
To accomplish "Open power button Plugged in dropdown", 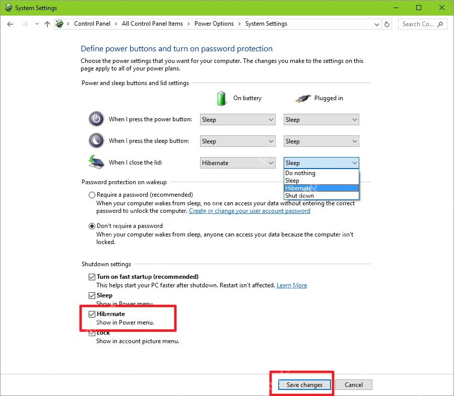I will click(321, 120).
